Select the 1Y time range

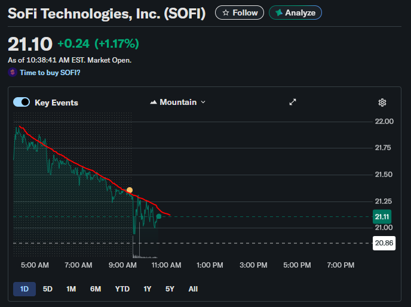[148, 289]
